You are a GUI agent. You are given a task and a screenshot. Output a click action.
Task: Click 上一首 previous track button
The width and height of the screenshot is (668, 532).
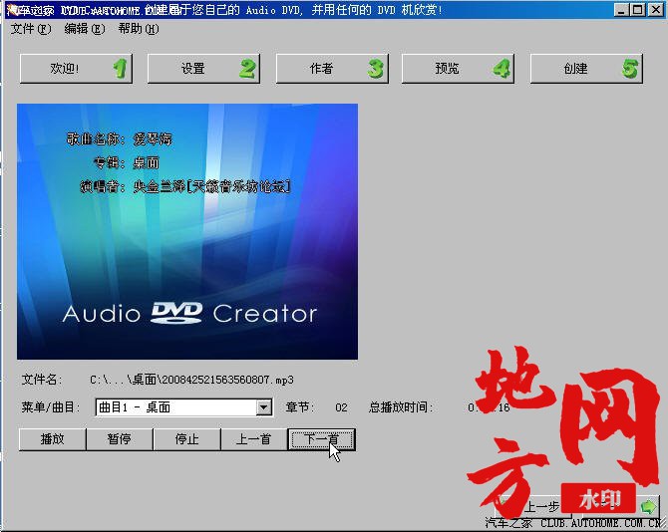tap(254, 439)
